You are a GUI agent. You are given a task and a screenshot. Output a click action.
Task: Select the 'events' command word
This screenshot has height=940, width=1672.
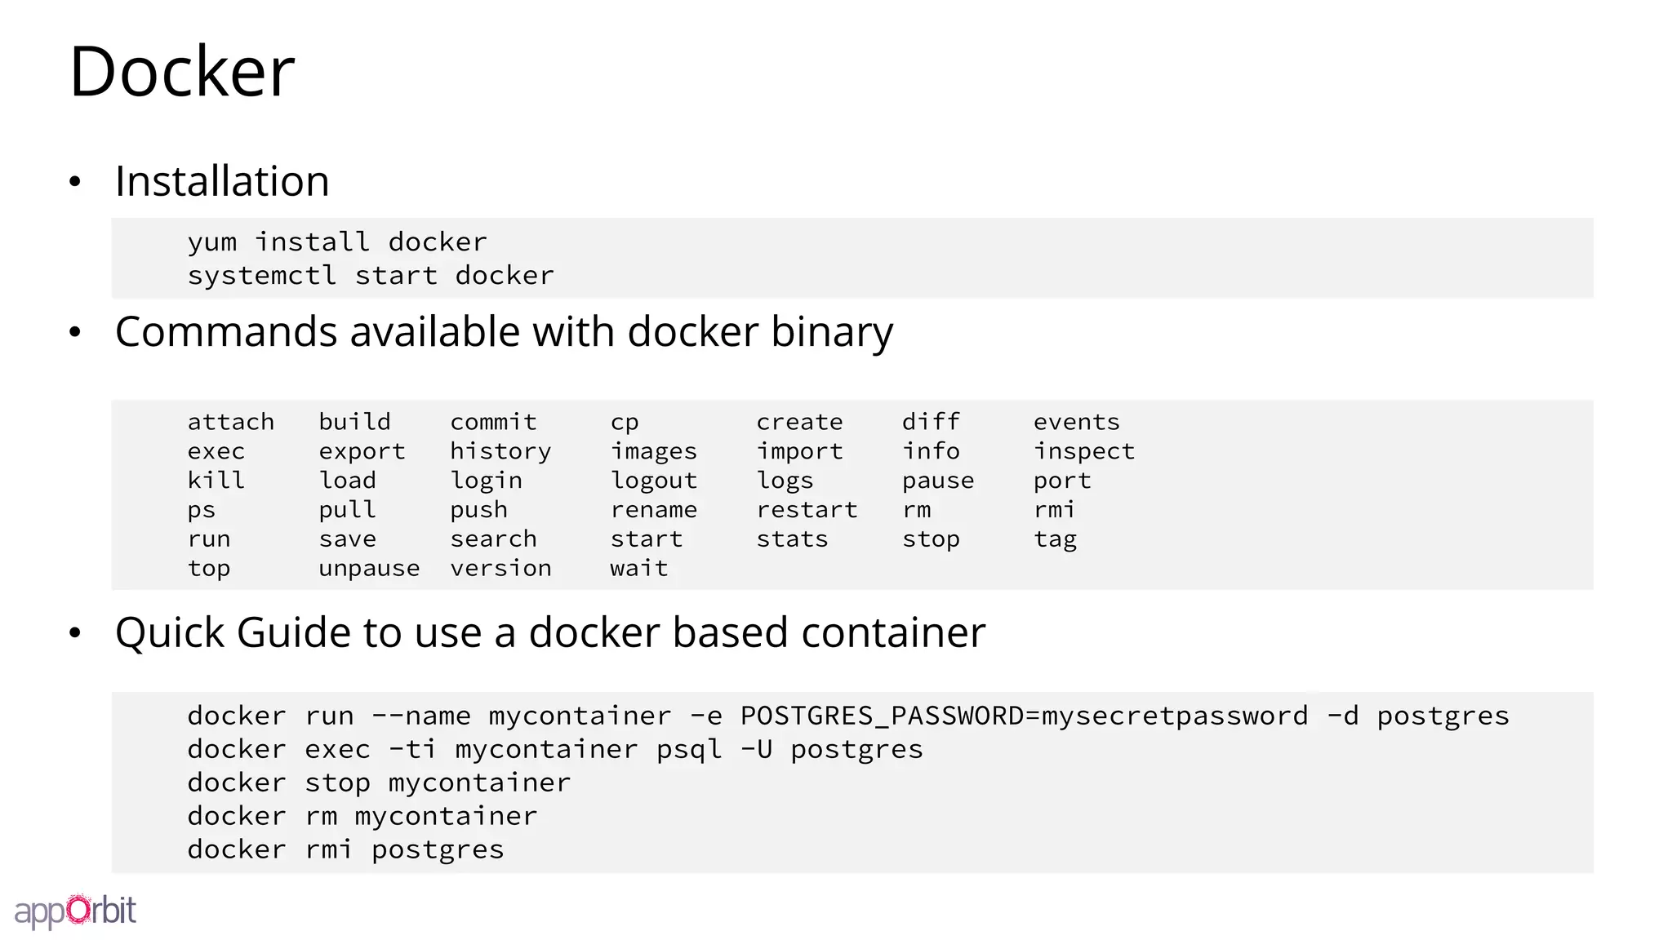1076,422
